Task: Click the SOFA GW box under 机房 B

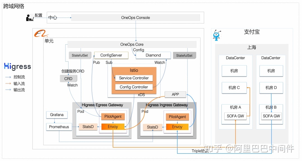Action: click(271, 116)
